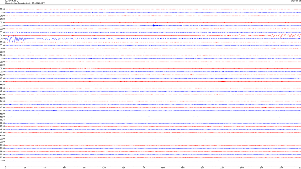Click the 10:30 time label
Screen dimensions: 301x169
click(x=2, y=78)
